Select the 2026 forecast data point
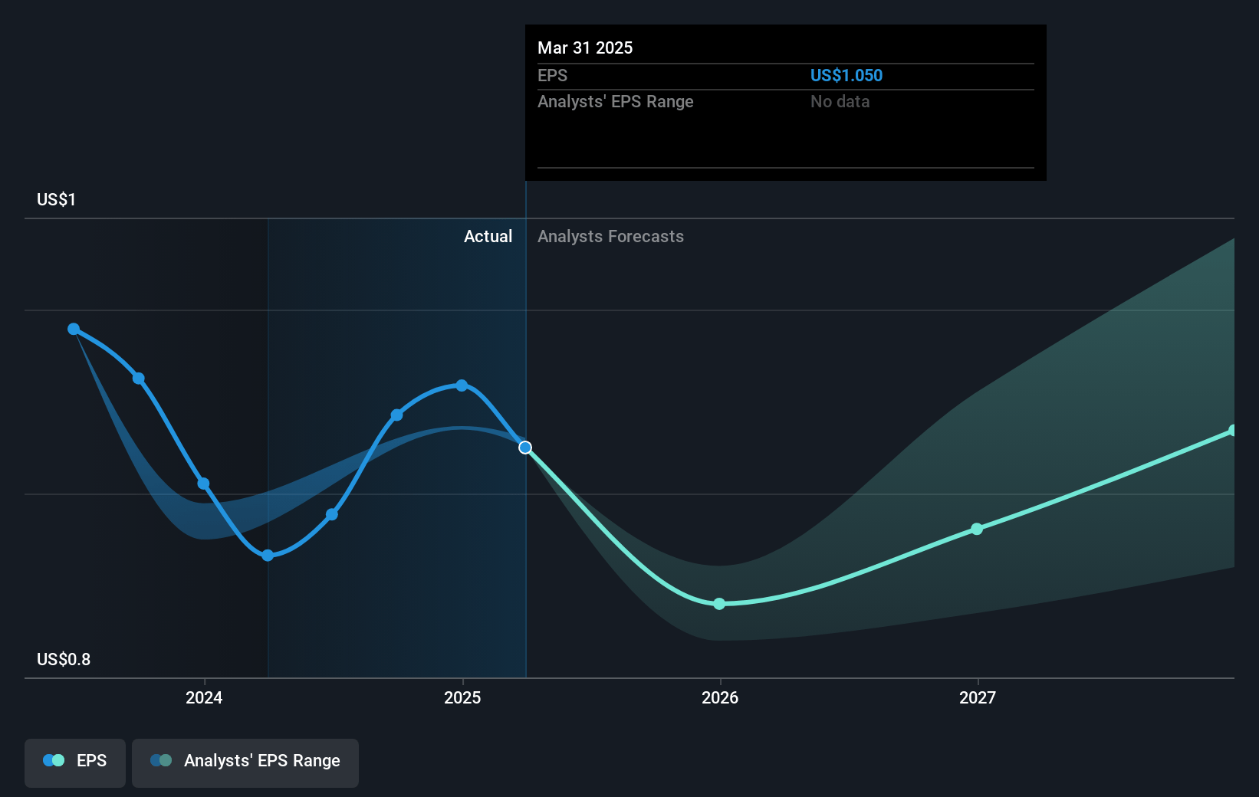 pyautogui.click(x=719, y=604)
